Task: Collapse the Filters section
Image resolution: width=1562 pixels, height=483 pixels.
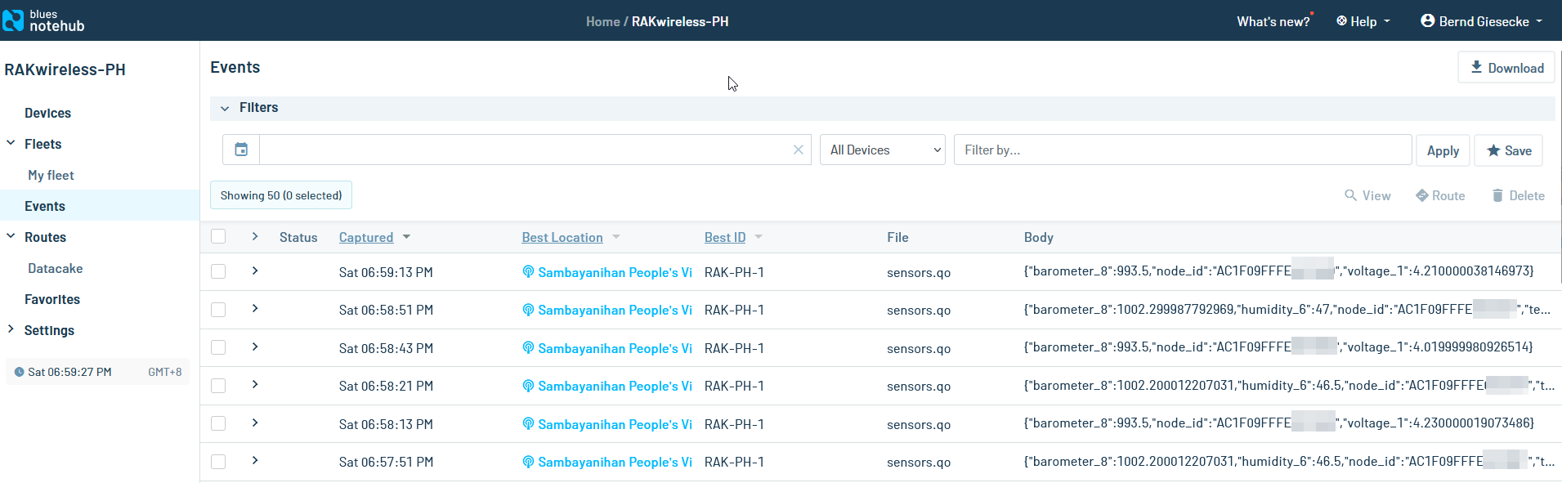Action: (x=225, y=108)
